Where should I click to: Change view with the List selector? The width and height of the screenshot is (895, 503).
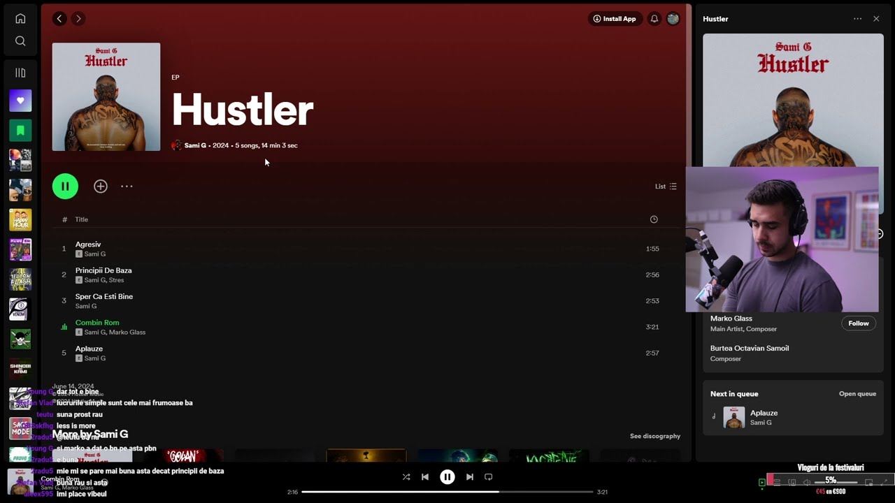pos(666,187)
